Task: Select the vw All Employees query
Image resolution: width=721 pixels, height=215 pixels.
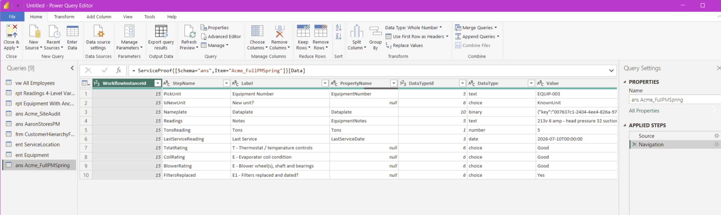Action: [40, 83]
